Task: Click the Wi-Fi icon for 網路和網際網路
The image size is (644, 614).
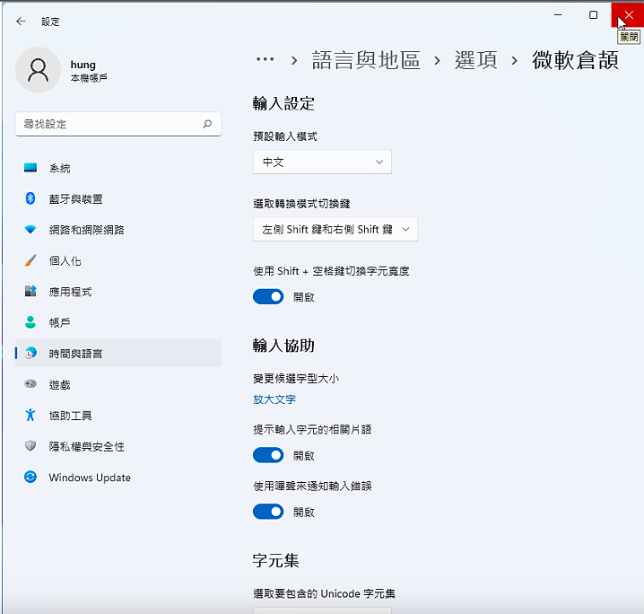Action: (x=30, y=229)
